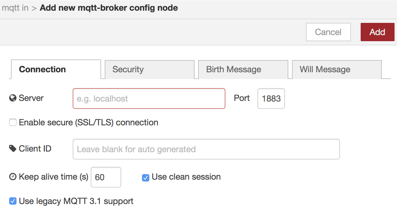Select the Keep alive time input

[106, 177]
